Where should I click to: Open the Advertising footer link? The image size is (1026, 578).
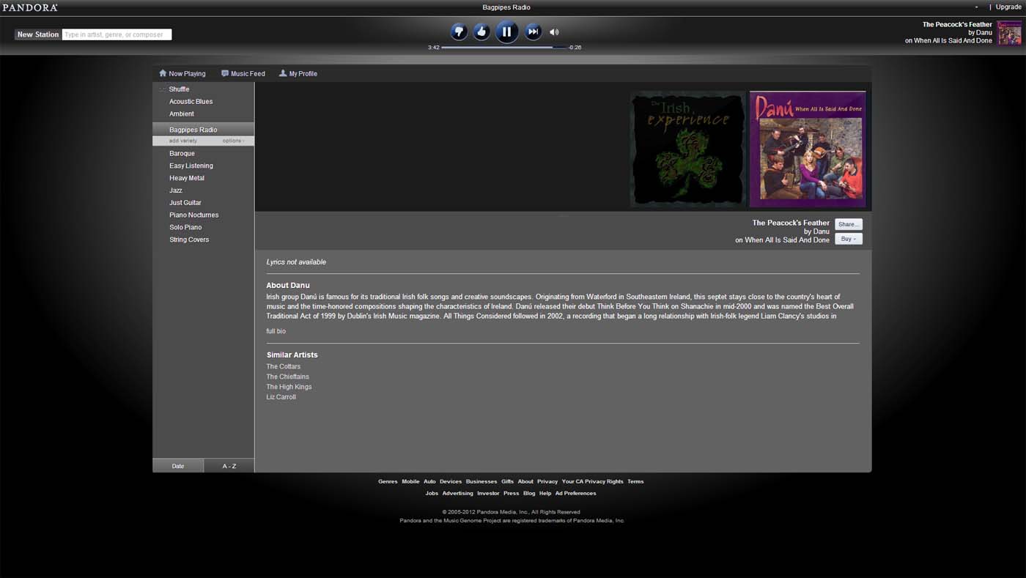(457, 494)
